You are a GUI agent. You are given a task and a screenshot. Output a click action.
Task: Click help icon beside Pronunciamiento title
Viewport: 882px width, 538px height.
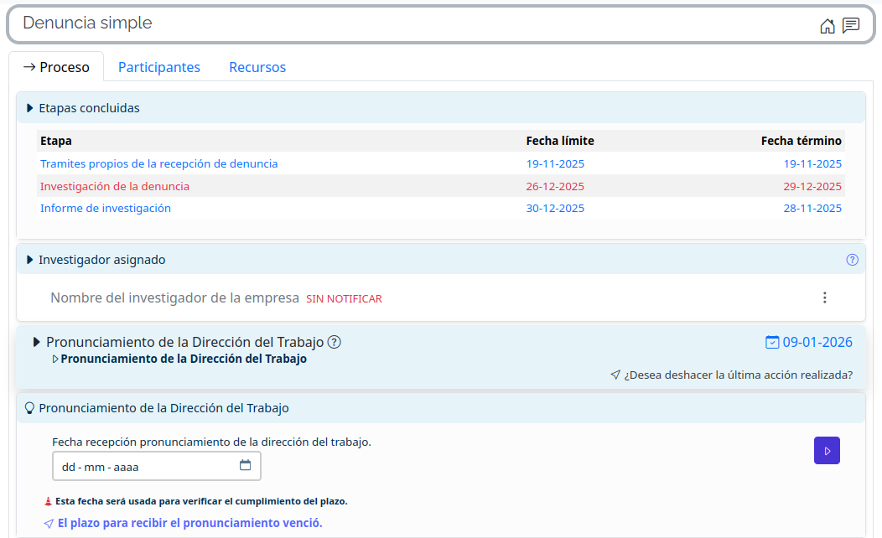click(x=334, y=342)
